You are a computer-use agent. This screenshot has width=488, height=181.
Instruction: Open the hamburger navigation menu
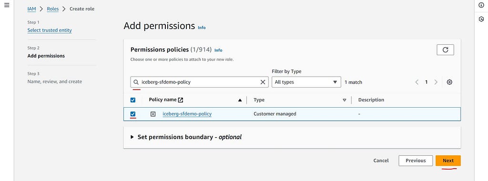(7, 5)
